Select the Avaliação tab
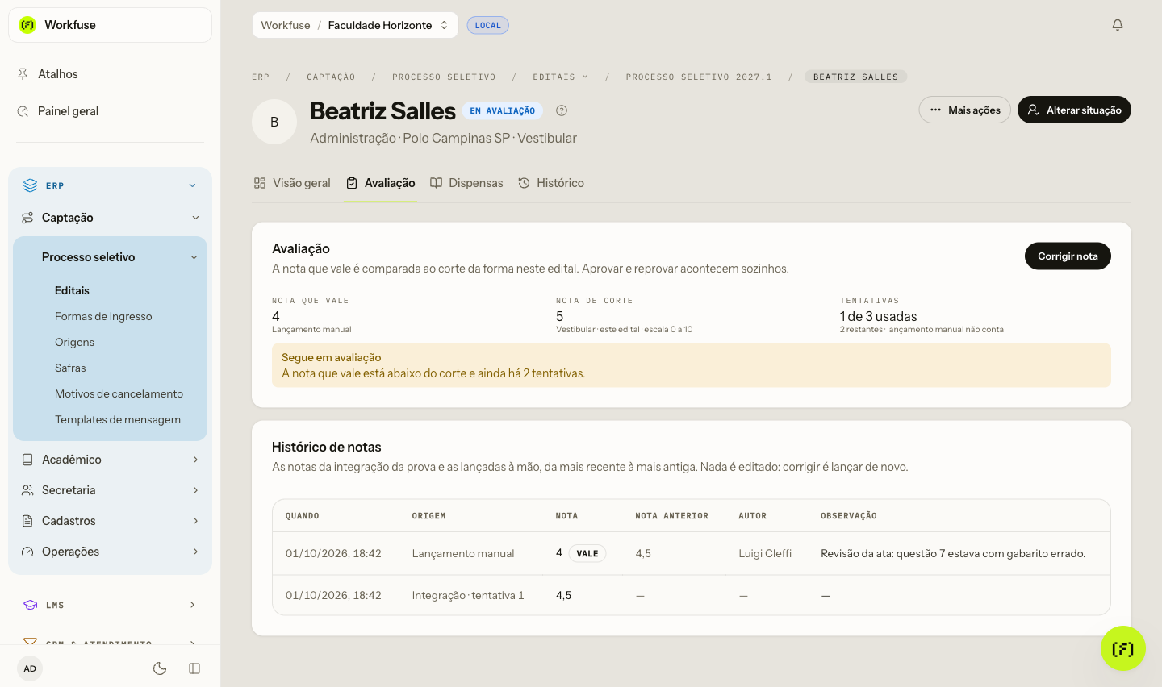The width and height of the screenshot is (1162, 687). tap(381, 183)
